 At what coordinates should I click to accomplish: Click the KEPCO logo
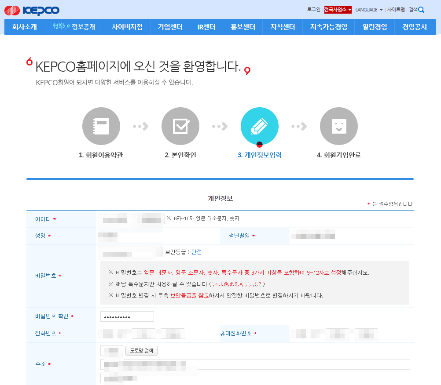pos(32,11)
